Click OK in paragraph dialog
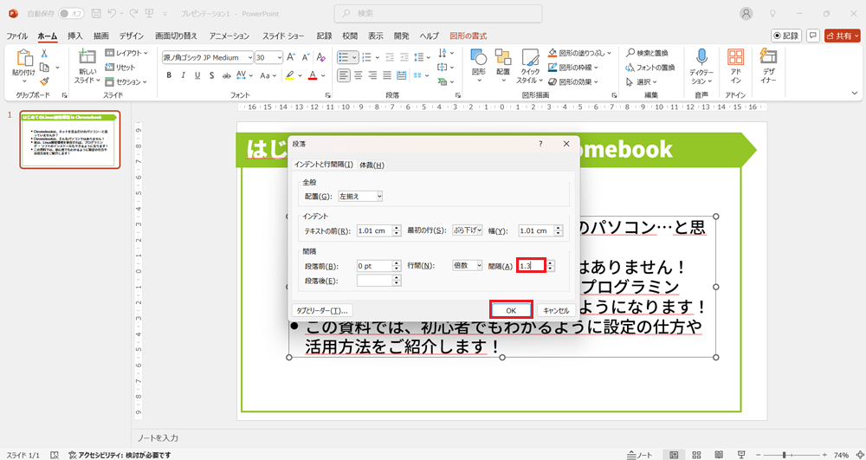Viewport: 866px width, 460px height. [x=511, y=310]
